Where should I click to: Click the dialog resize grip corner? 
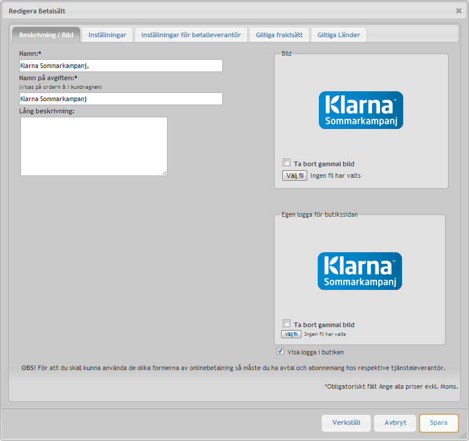464,436
